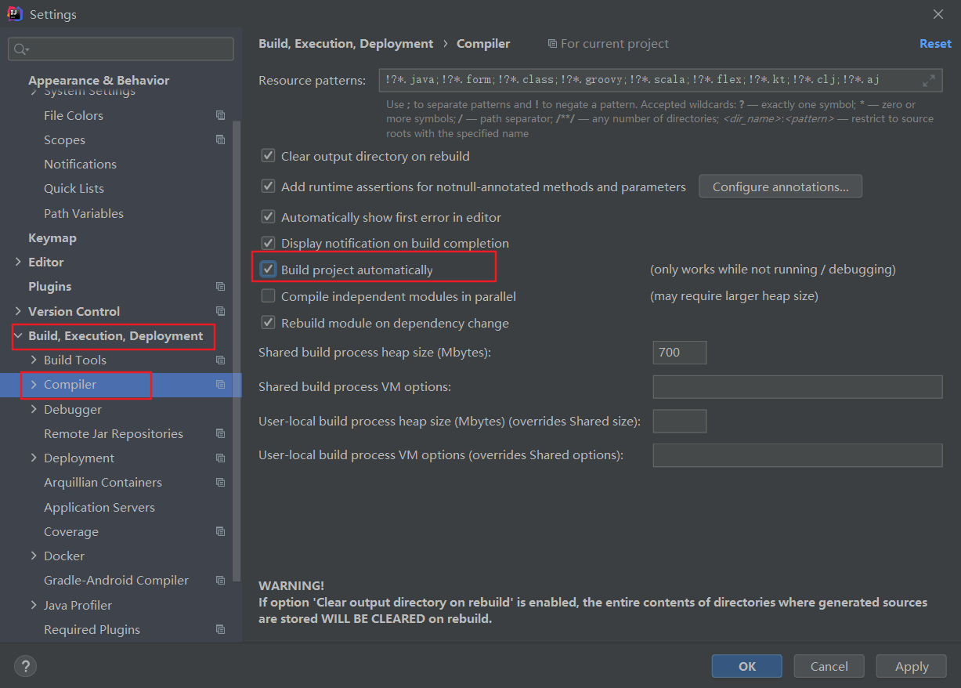
Task: Select Arquillian Containers tree item
Action: (x=103, y=483)
